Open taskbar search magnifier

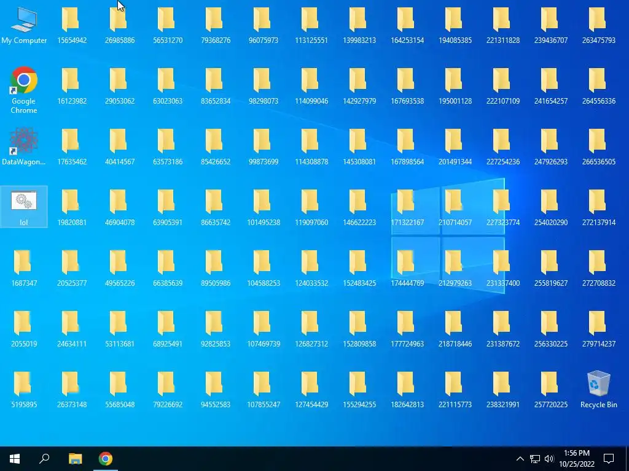coord(44,459)
